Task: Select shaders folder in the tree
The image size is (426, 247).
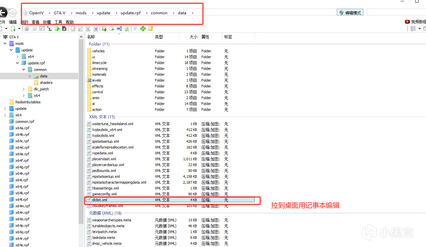Action: [46, 83]
